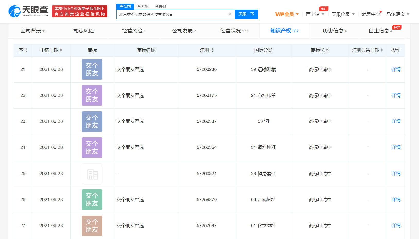Expand the VIP会员 dropdown
The height and width of the screenshot is (239, 419).
(x=287, y=14)
